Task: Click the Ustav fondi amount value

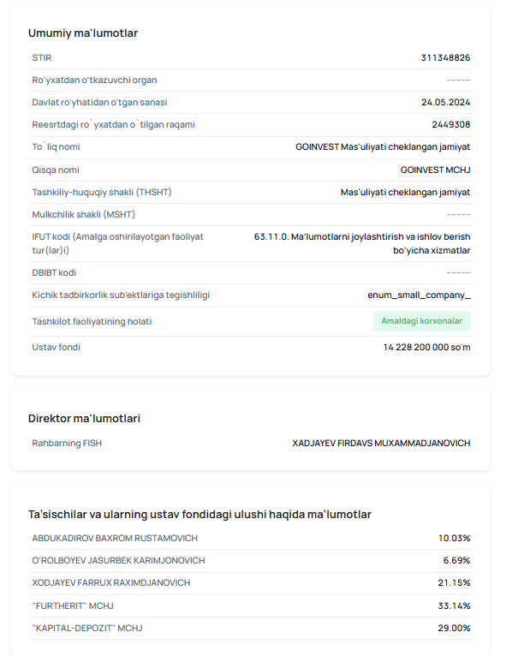Action: click(x=426, y=347)
